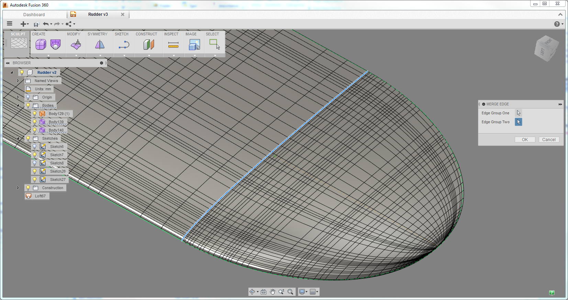
Task: Select the Create Box tool icon
Action: (41, 44)
